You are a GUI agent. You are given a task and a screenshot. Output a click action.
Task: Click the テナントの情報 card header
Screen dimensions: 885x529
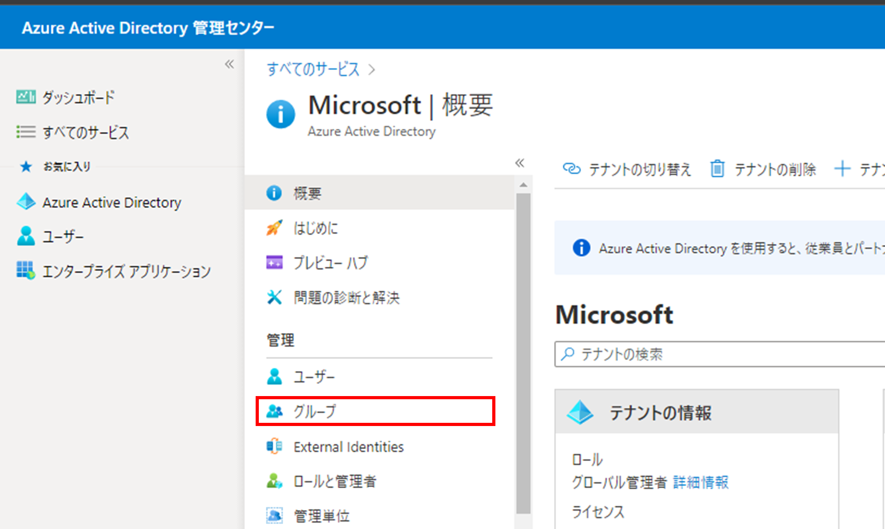point(697,412)
